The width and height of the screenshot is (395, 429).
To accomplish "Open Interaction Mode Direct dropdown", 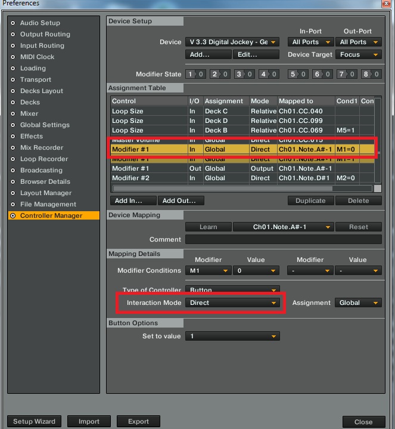I will 232,303.
